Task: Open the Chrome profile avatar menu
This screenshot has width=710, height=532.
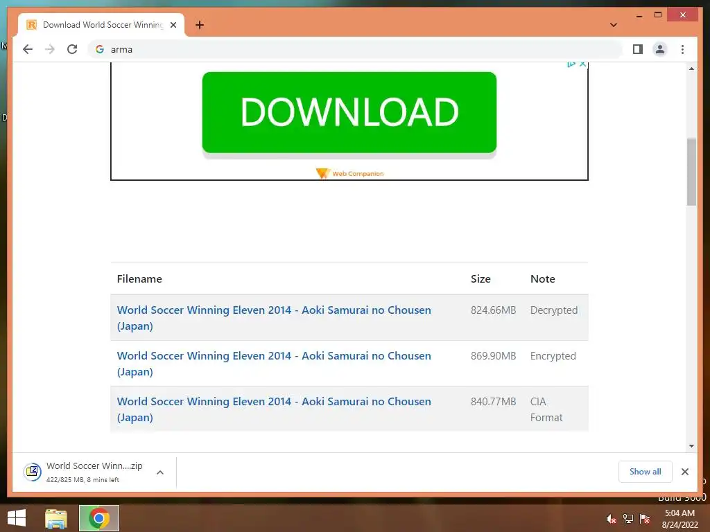Action: pos(660,49)
